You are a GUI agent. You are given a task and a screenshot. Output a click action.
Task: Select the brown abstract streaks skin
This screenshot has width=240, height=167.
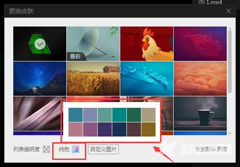[x=37, y=114]
